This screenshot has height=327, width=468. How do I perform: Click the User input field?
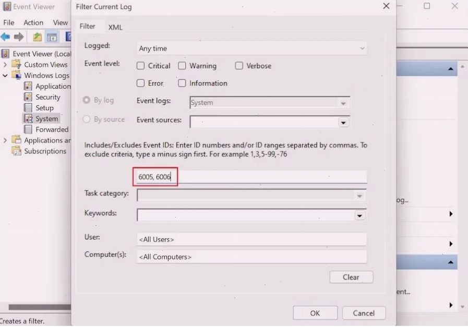(251, 239)
